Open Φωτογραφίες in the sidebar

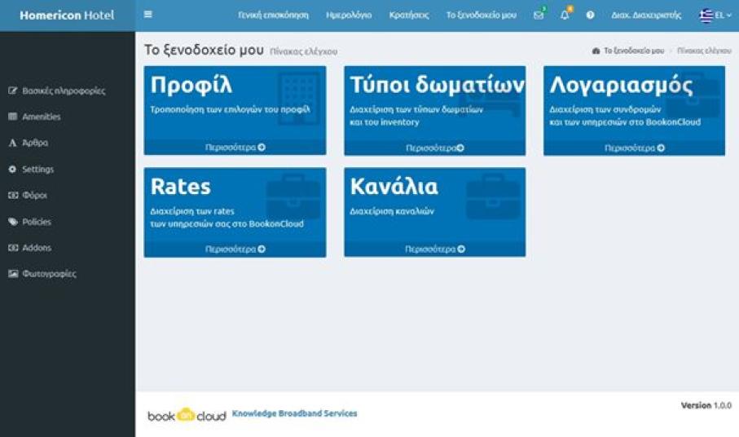49,274
